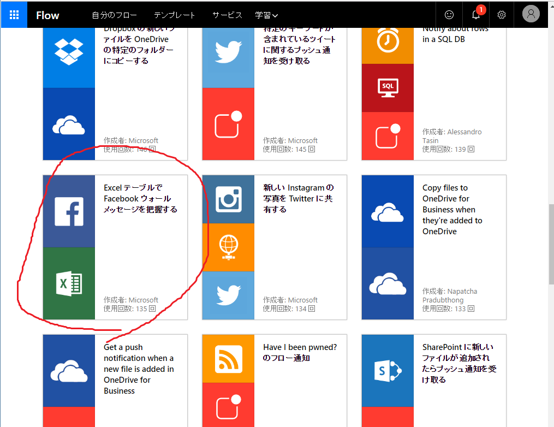Screen dimensions: 554x427
Task: Open テンプレート menu item
Action: 174,15
